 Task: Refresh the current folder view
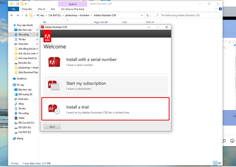tap(148, 15)
